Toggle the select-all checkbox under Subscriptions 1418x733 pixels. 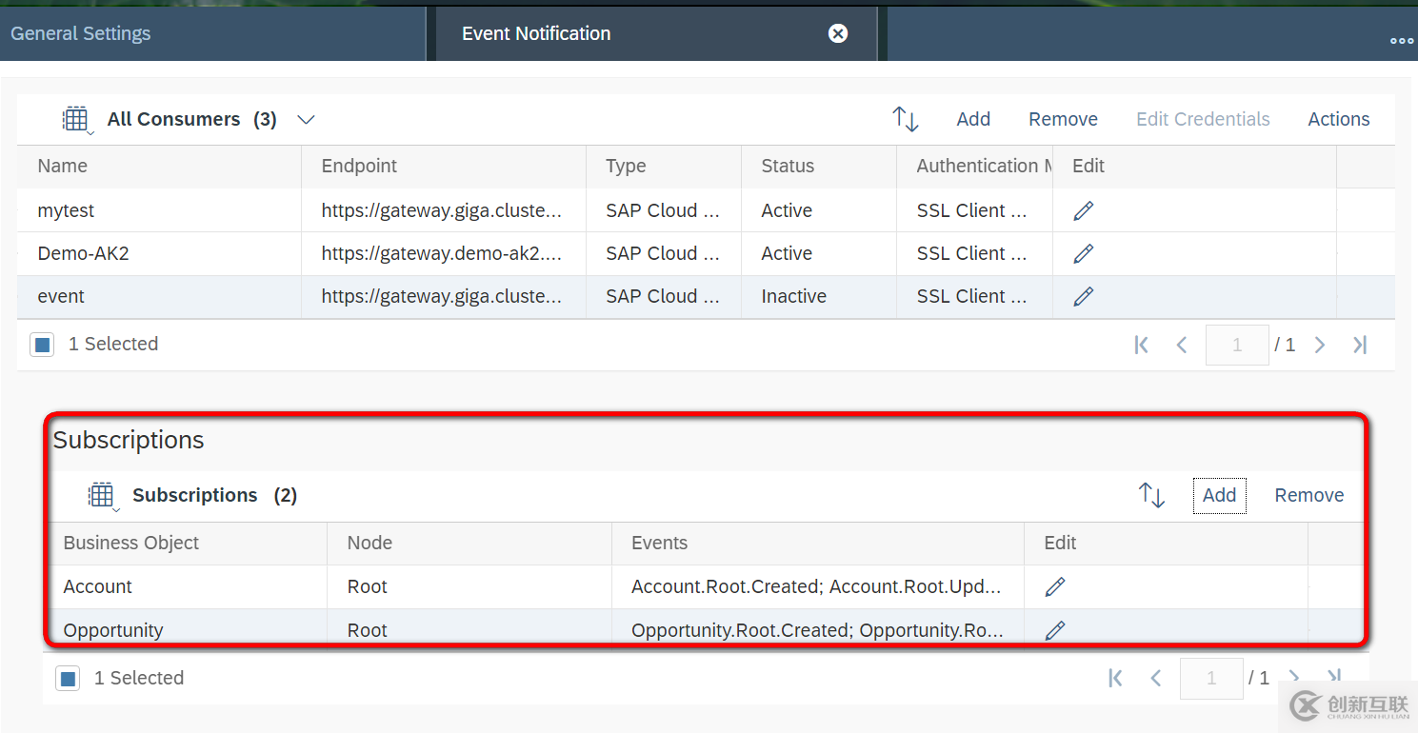point(68,678)
